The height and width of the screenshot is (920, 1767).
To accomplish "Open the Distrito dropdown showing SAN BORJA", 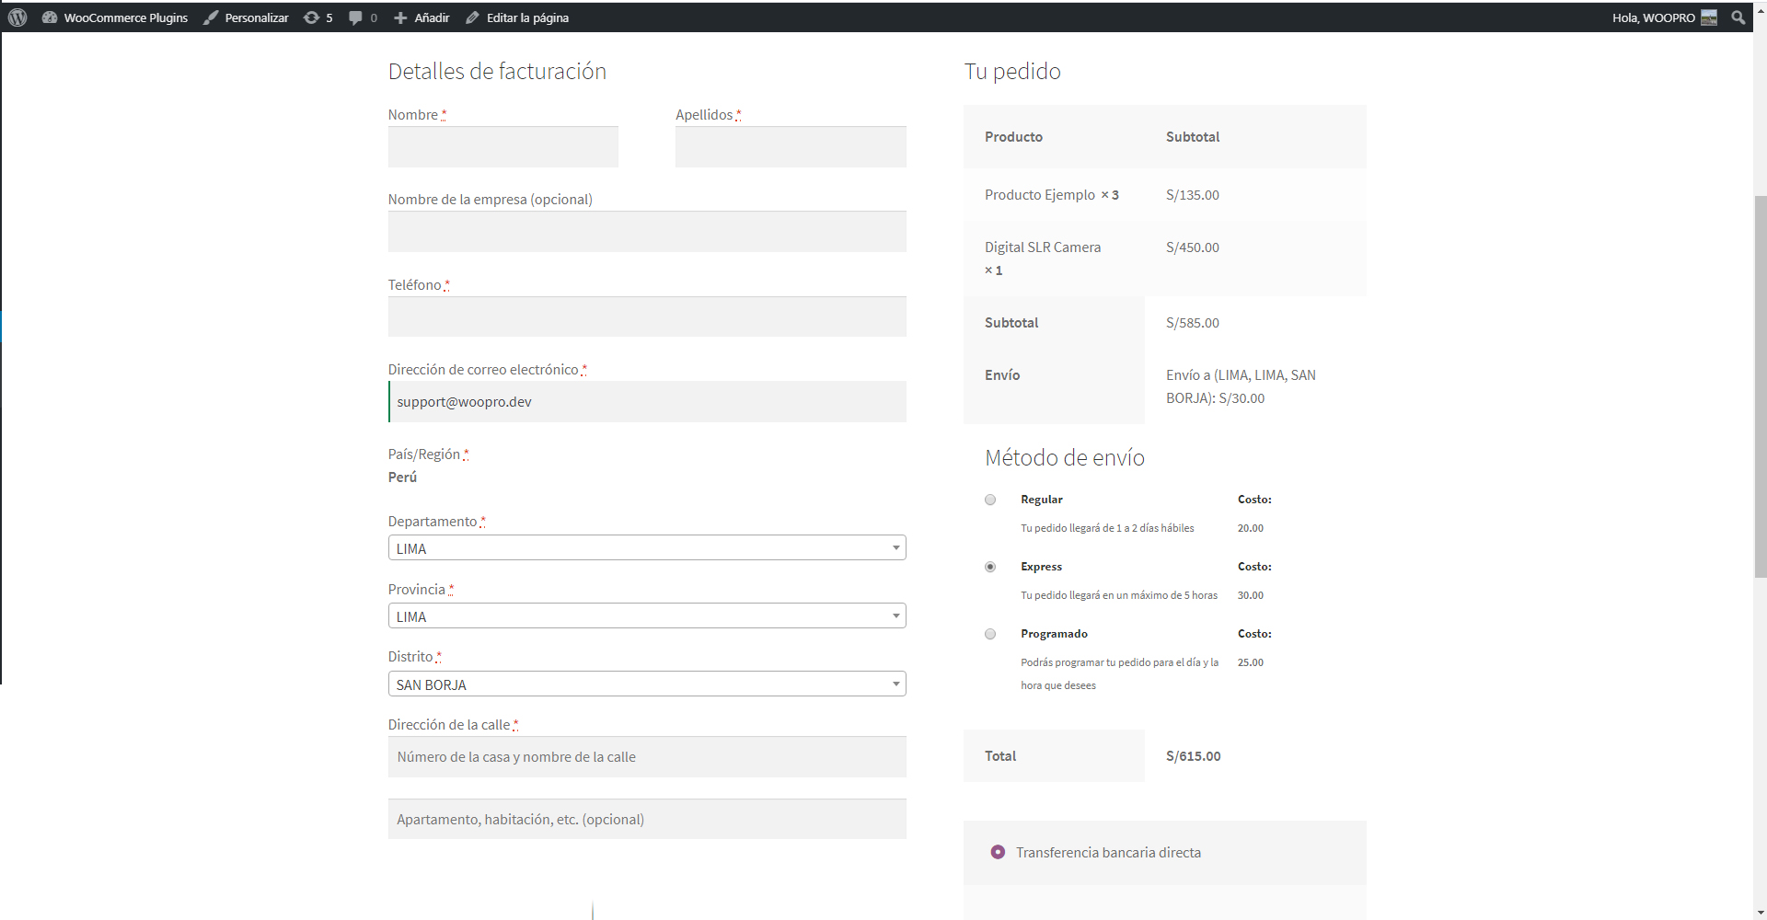I will point(647,684).
